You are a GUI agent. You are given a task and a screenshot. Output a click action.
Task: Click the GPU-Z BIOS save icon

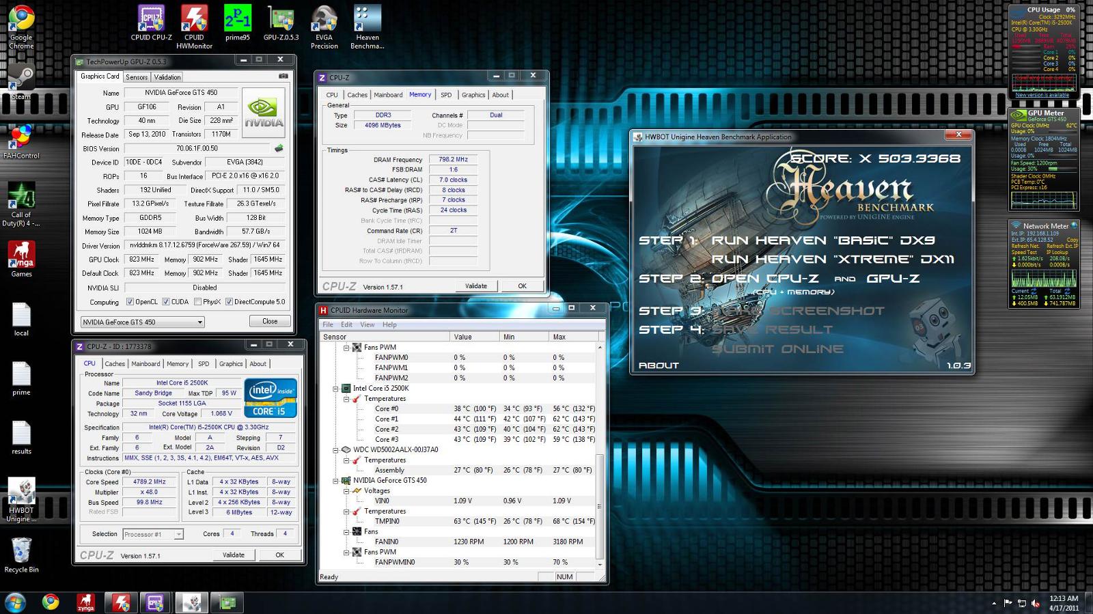point(279,148)
